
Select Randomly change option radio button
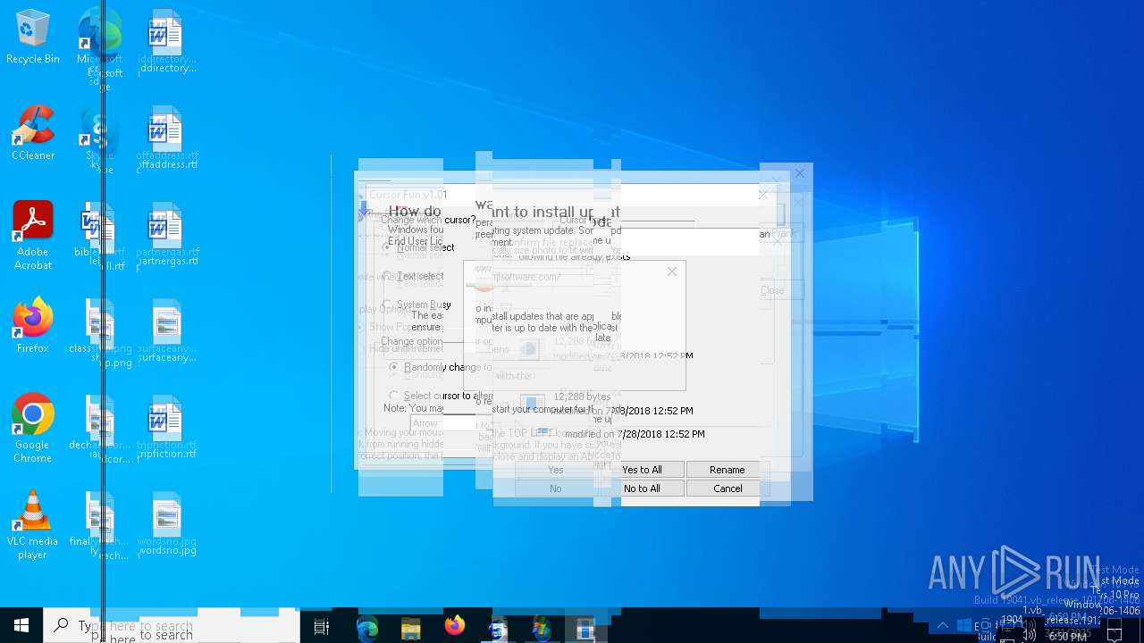440,367
